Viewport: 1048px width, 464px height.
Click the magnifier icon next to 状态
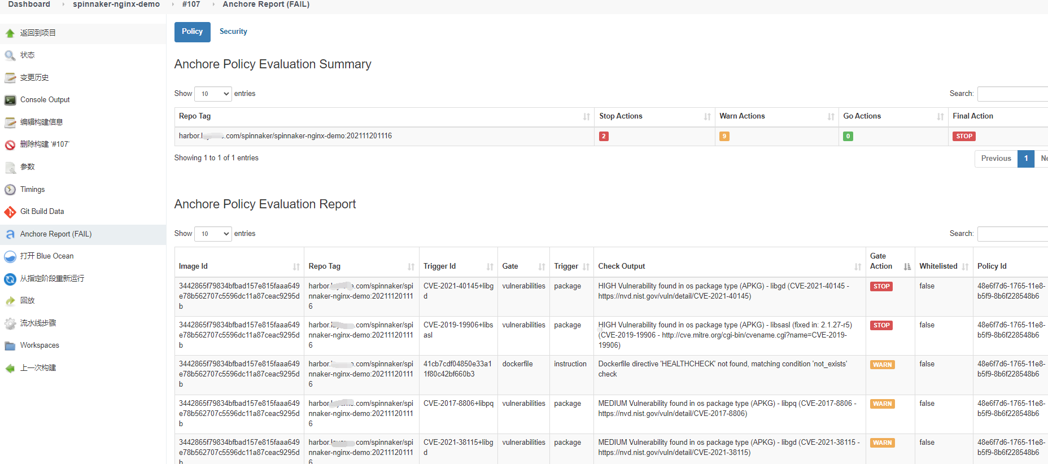(10, 55)
